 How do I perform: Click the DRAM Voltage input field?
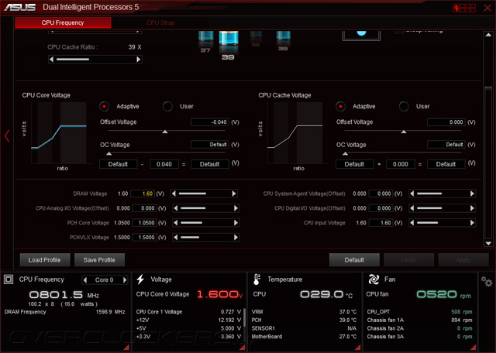click(143, 194)
